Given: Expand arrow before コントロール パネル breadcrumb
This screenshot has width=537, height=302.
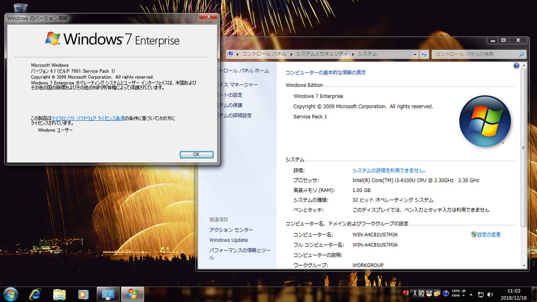Looking at the screenshot, I should [238, 54].
